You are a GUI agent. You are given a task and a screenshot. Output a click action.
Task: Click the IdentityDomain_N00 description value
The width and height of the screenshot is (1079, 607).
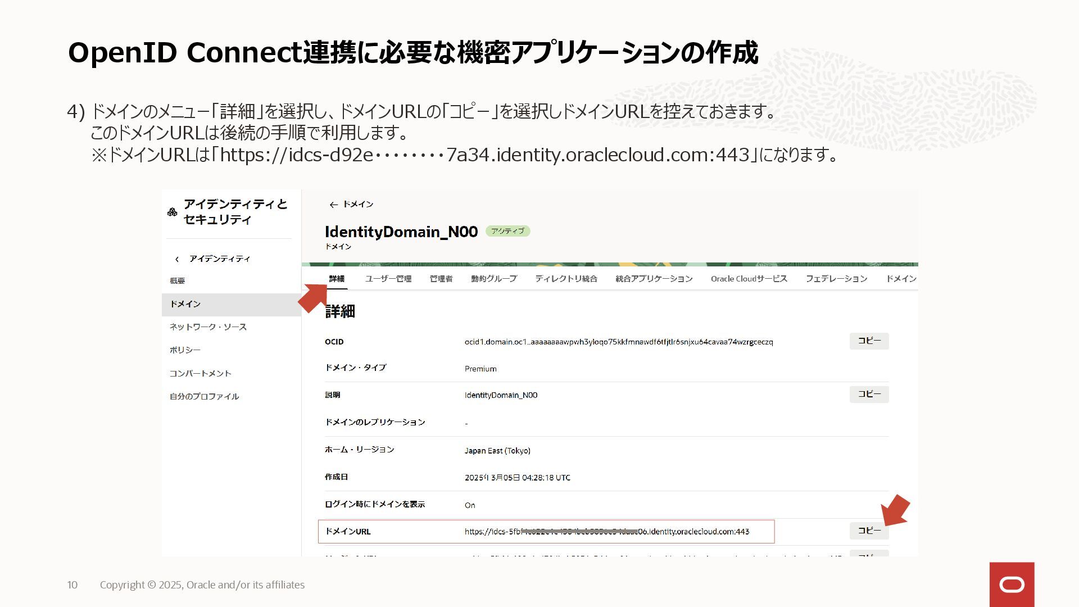[x=501, y=395]
